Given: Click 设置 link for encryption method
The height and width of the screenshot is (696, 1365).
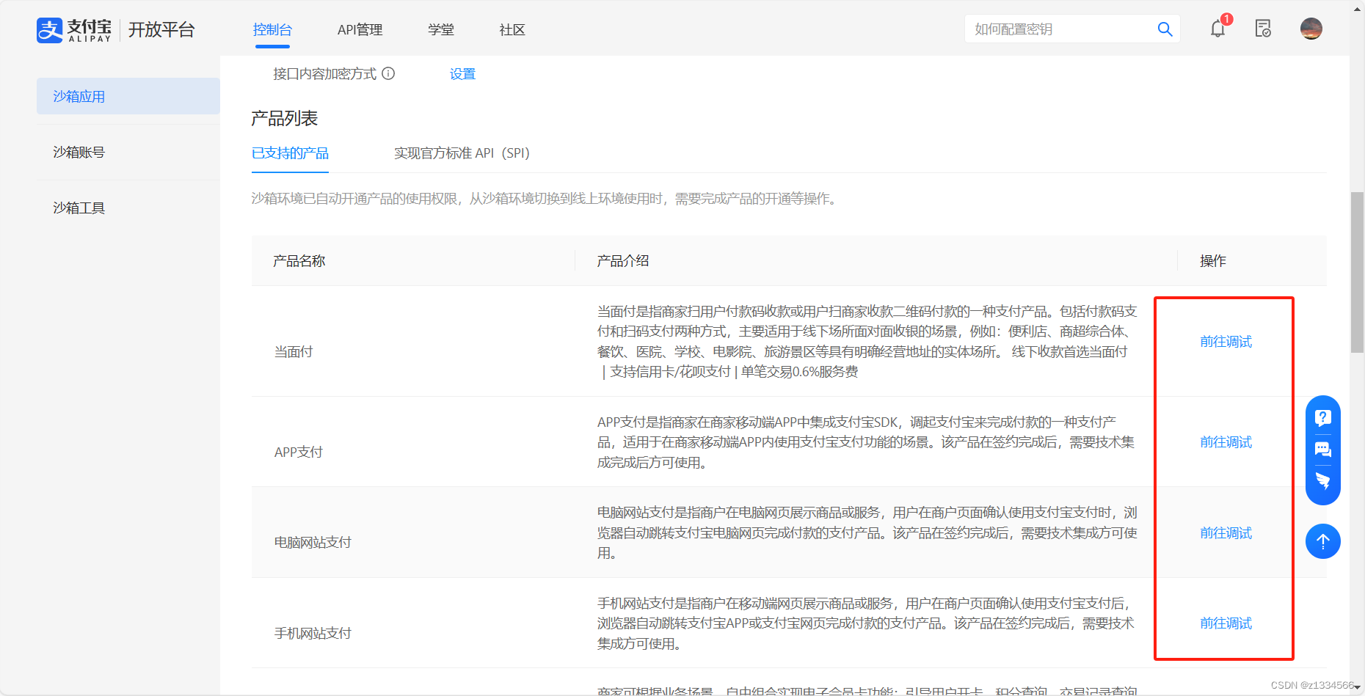Looking at the screenshot, I should click(x=462, y=74).
